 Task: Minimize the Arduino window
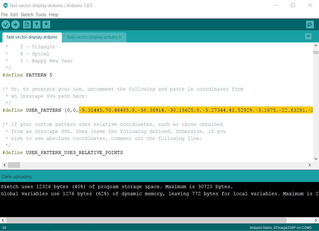point(276,5)
